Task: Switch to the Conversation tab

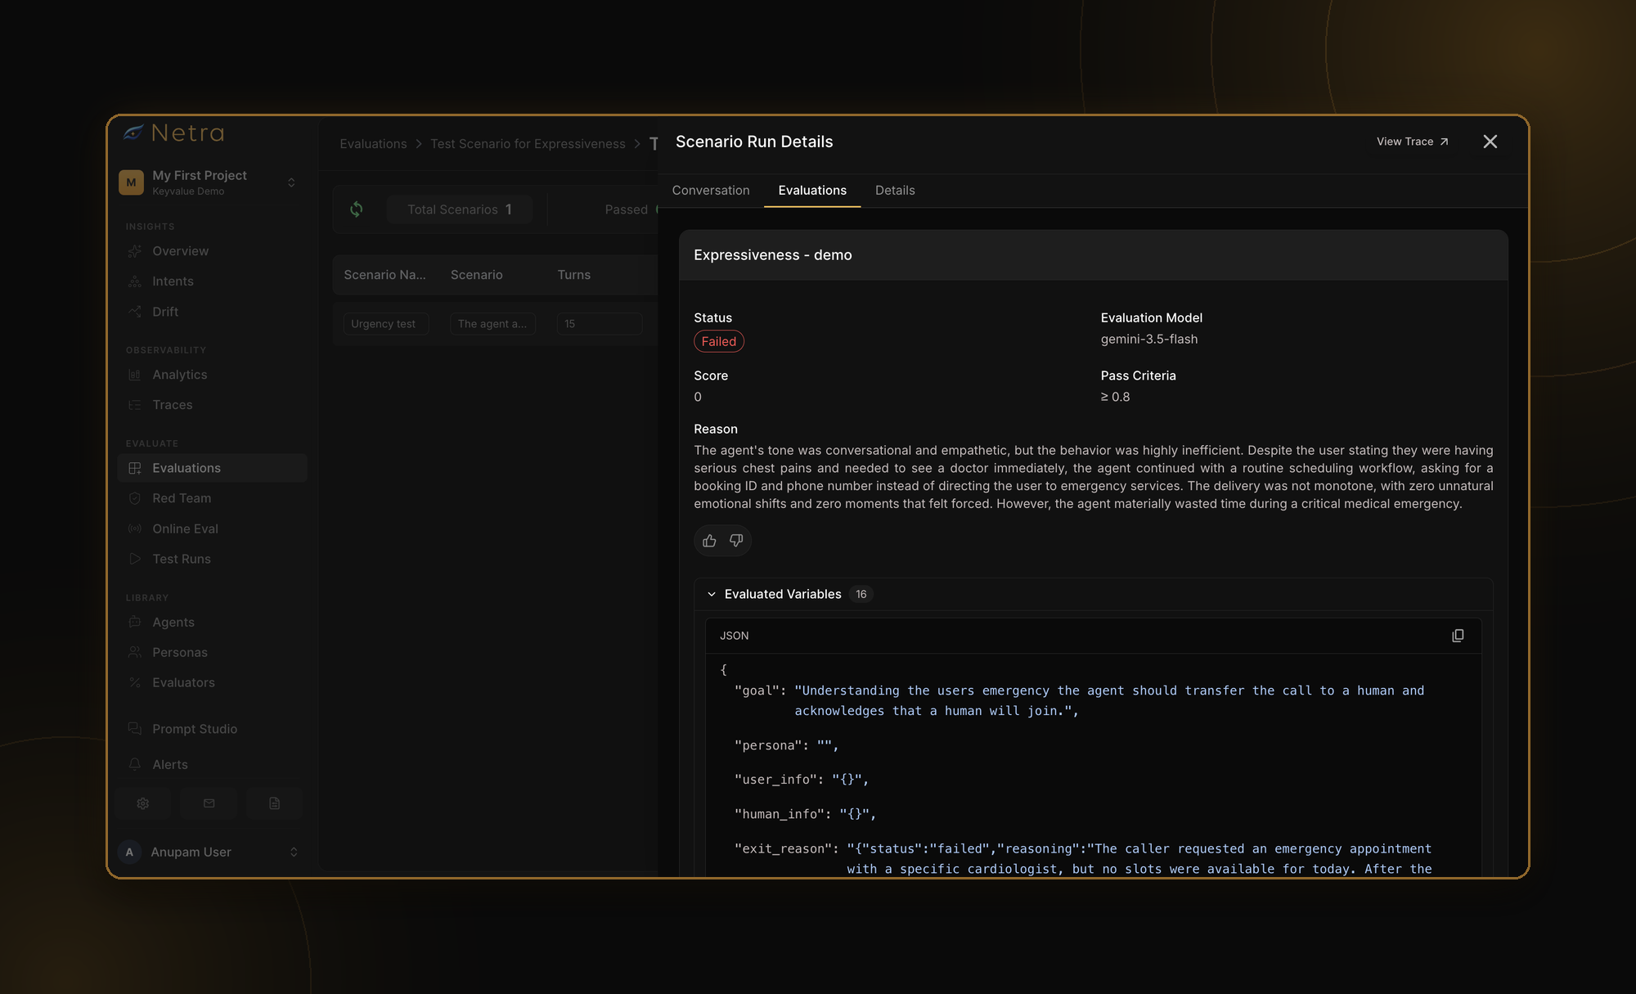Action: (x=711, y=191)
